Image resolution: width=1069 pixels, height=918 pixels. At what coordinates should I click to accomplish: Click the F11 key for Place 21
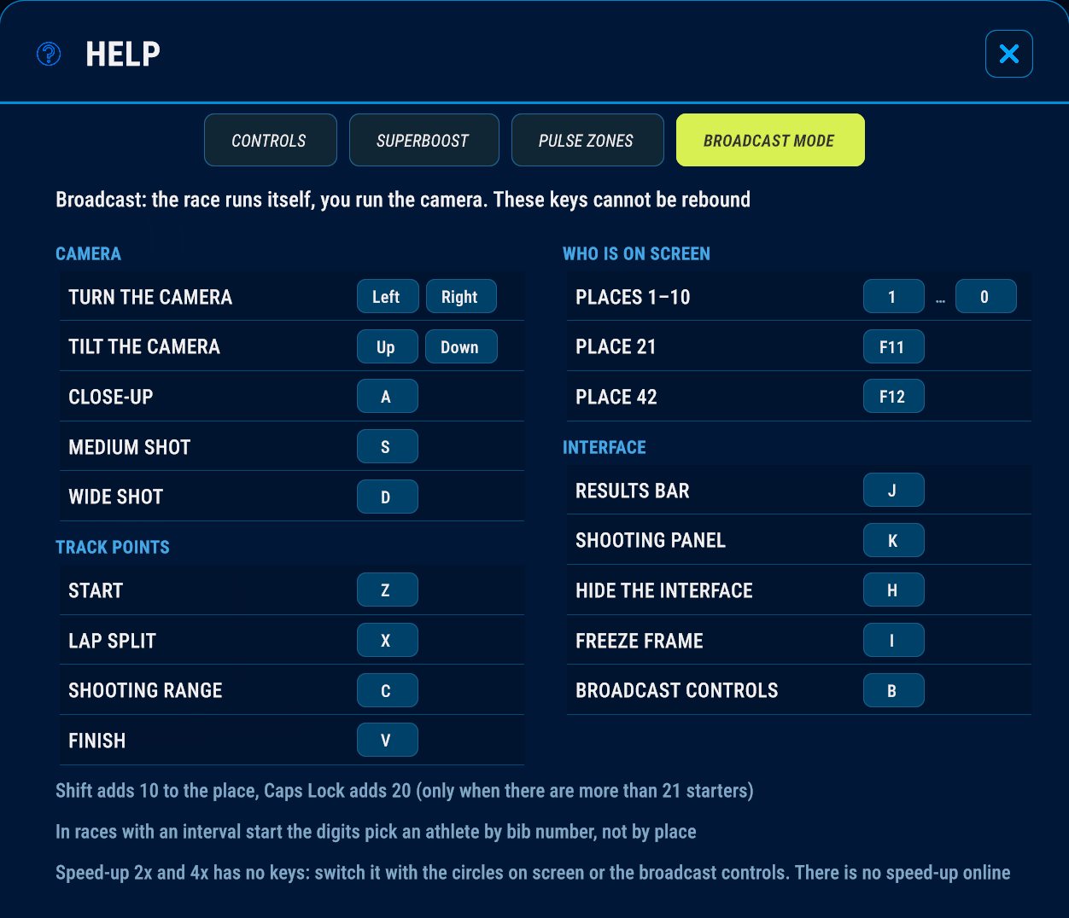[x=893, y=346]
